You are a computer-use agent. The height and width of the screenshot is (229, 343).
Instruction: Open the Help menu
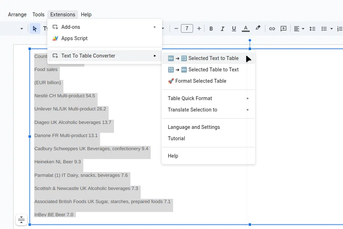86,14
